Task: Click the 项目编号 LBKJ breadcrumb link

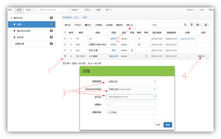Action: (x=71, y=17)
